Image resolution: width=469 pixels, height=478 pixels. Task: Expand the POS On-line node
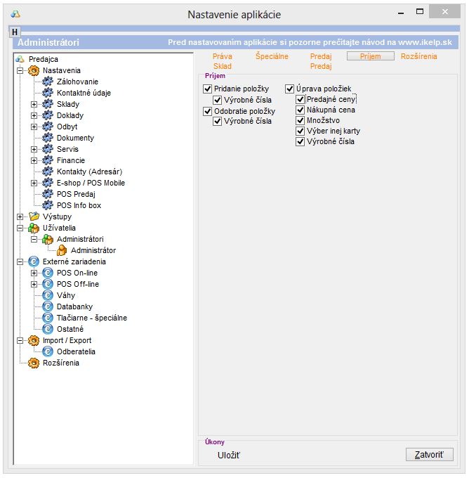[34, 273]
